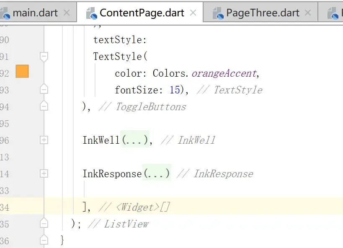Expand the folded InkWell block gutter icon
Screen dimensions: 343x248
pyautogui.click(x=44, y=140)
